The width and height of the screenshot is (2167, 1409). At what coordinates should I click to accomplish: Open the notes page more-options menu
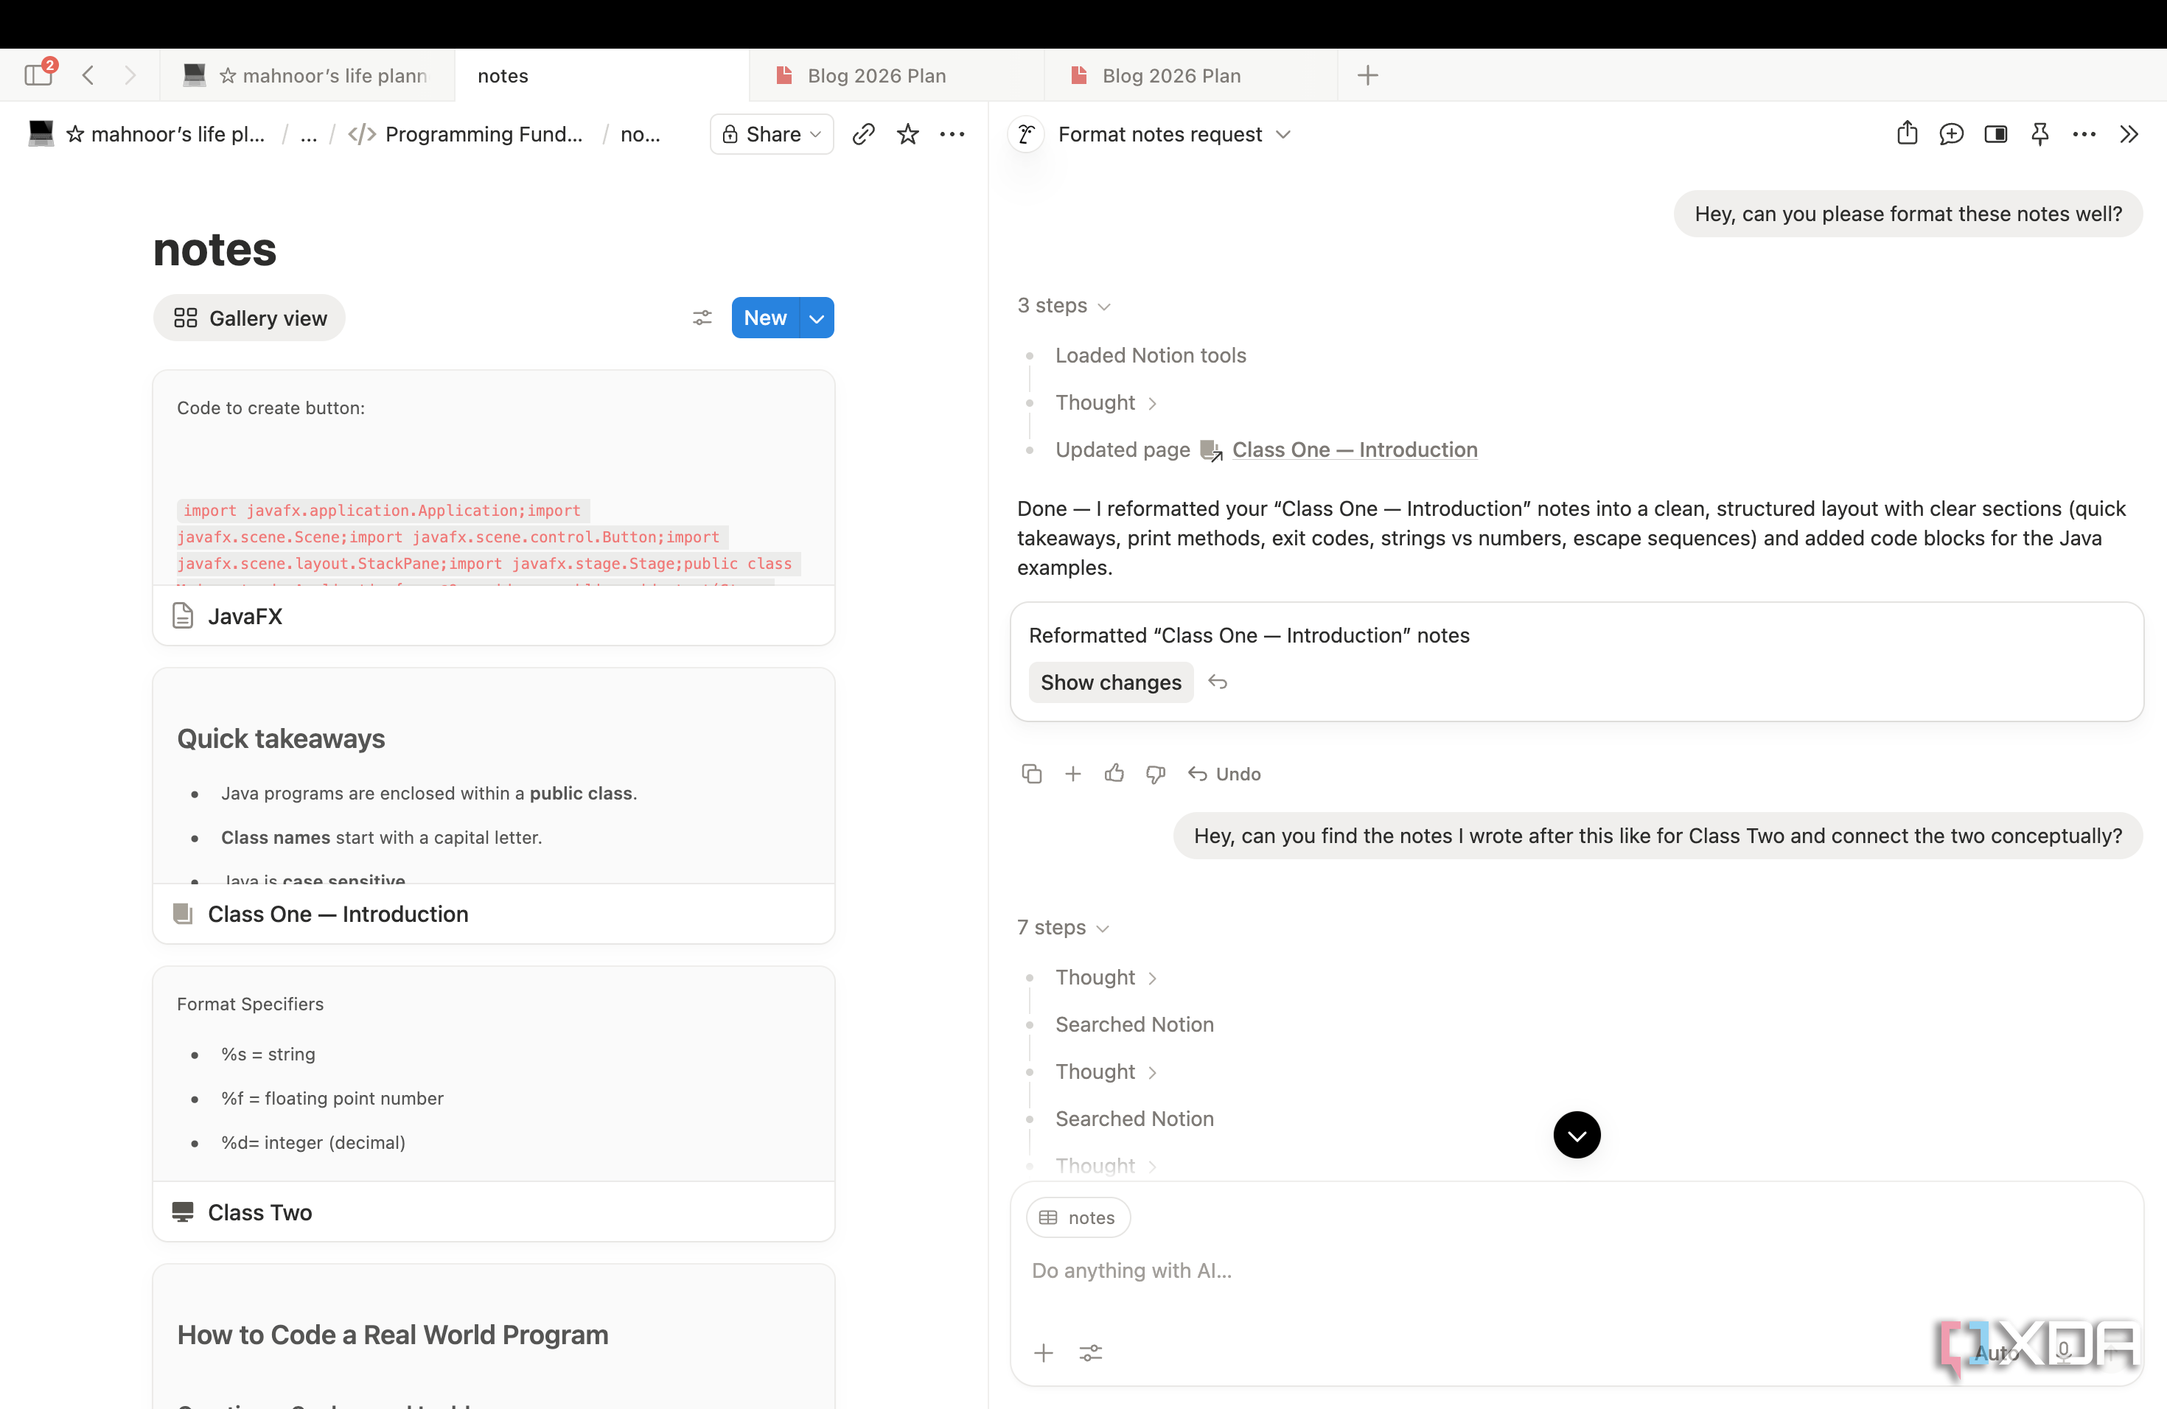[952, 134]
